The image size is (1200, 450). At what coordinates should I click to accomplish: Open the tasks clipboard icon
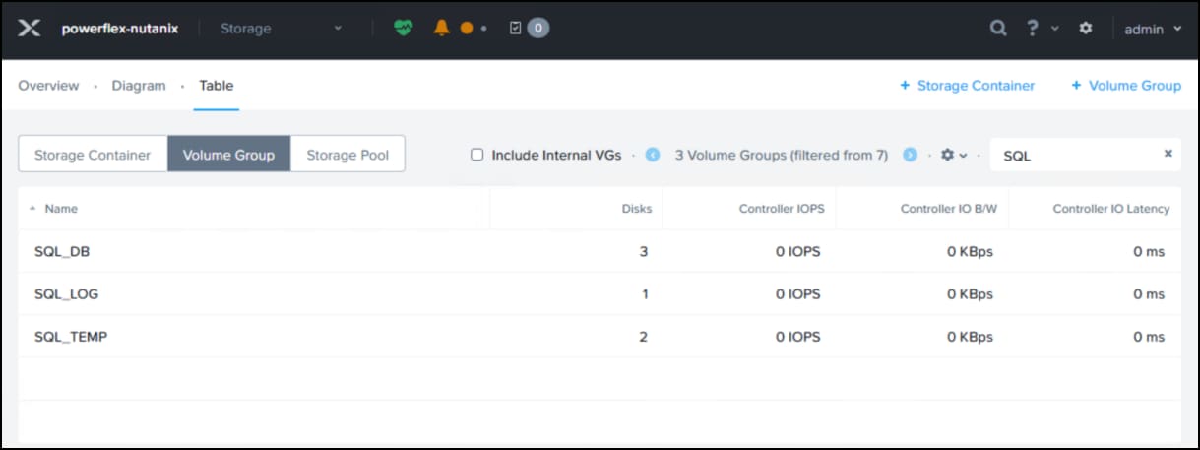515,29
